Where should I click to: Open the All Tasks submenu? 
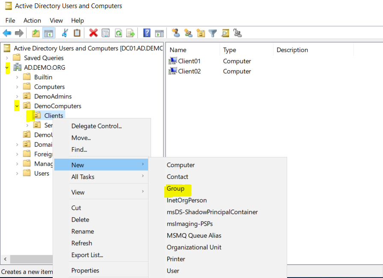(101, 177)
